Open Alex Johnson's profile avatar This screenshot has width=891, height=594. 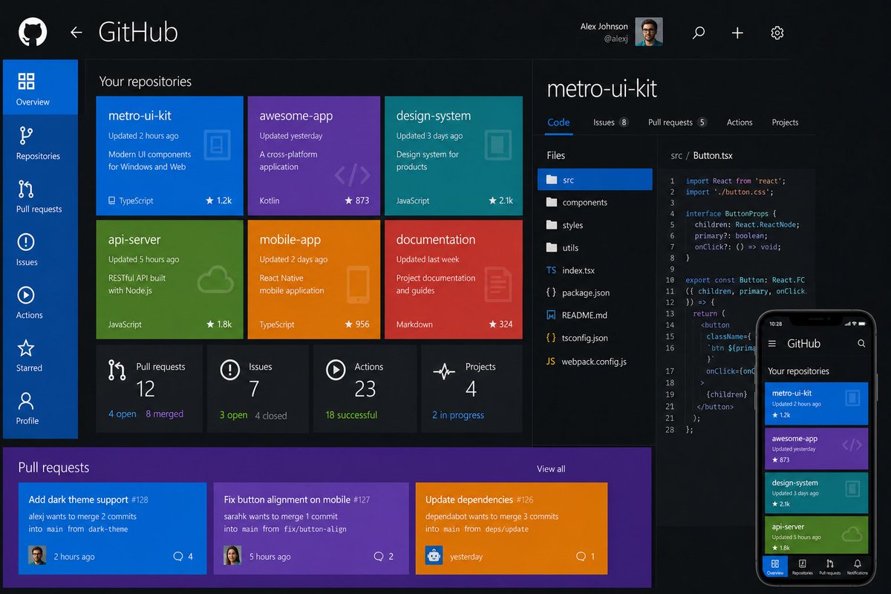(x=648, y=32)
